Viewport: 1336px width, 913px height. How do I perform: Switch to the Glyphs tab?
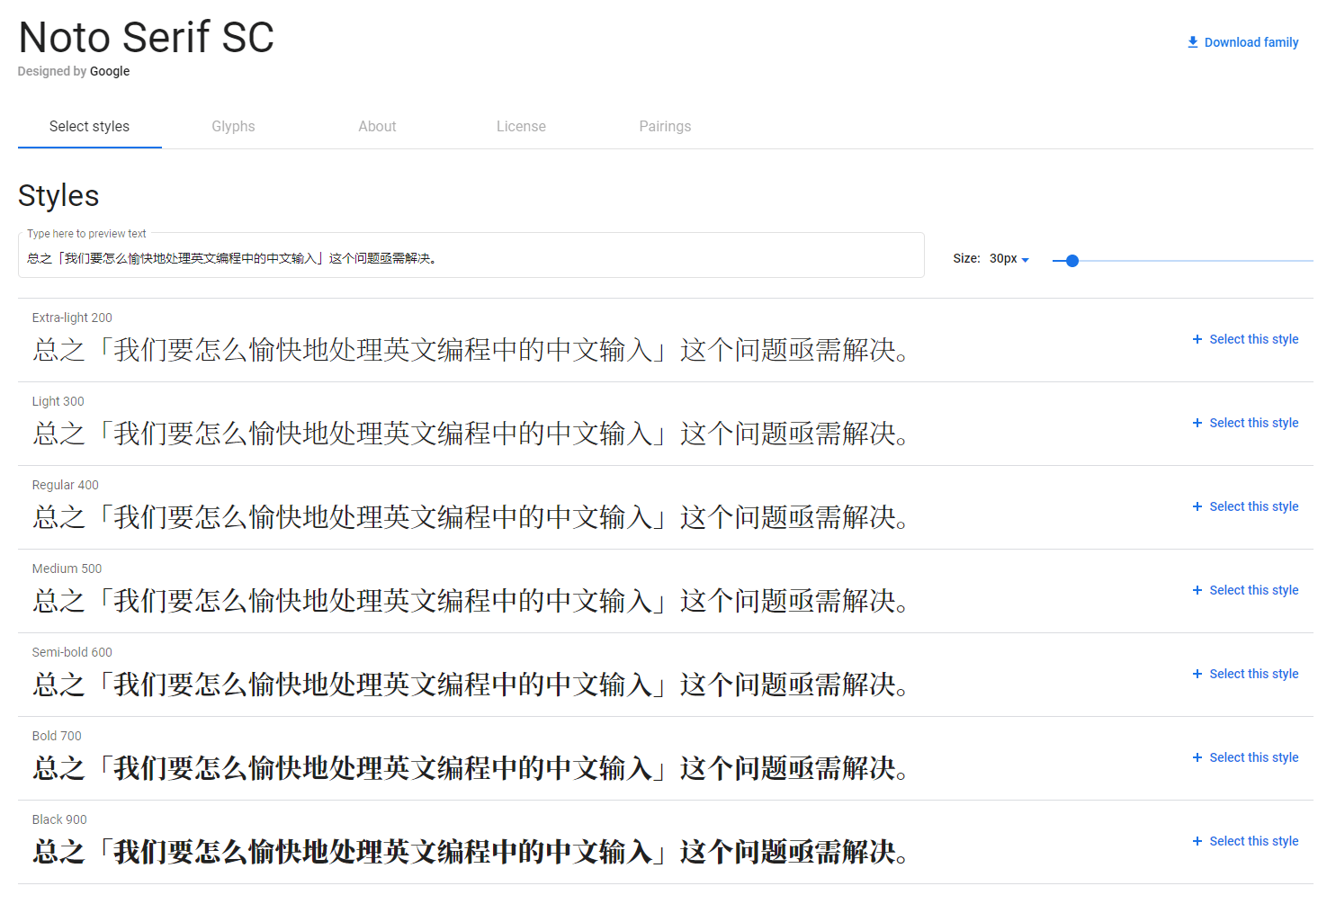coord(233,127)
